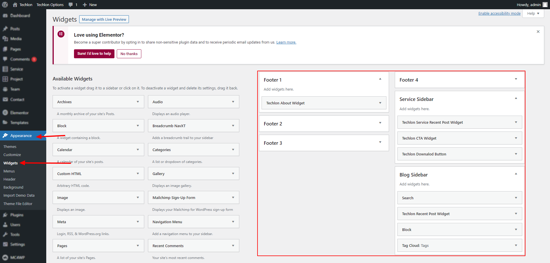Open Settings in the admin sidebar

(x=17, y=244)
